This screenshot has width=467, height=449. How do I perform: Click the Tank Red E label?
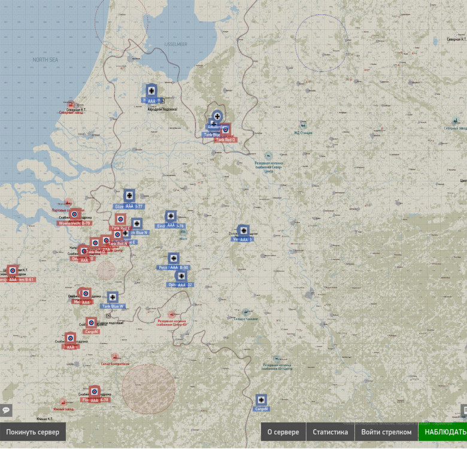(120, 228)
